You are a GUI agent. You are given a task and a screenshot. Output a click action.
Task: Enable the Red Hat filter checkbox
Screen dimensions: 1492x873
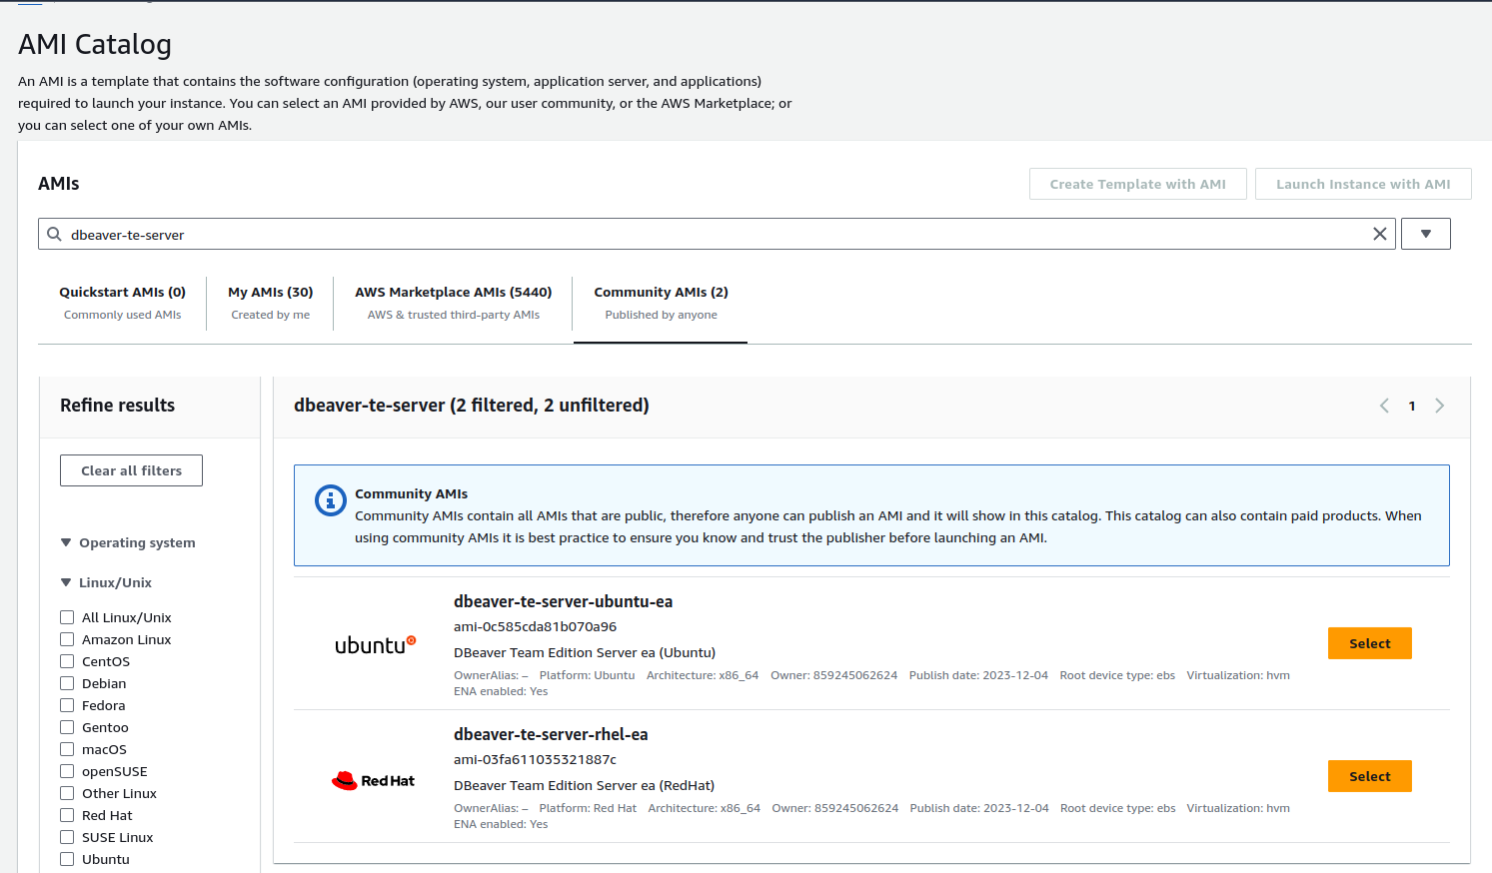67,815
